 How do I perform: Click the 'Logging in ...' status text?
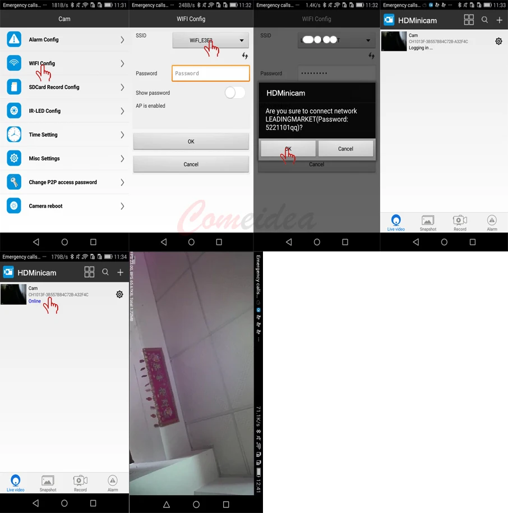tap(421, 48)
